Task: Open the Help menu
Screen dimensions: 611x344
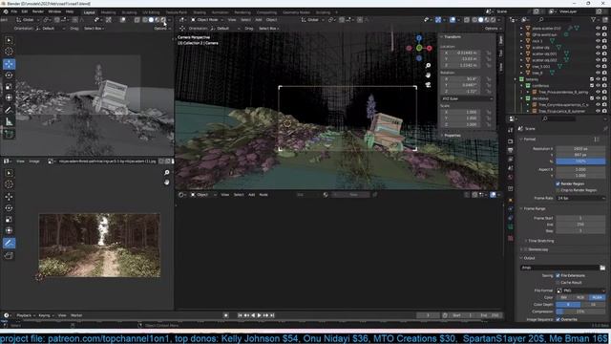Action: (x=70, y=11)
